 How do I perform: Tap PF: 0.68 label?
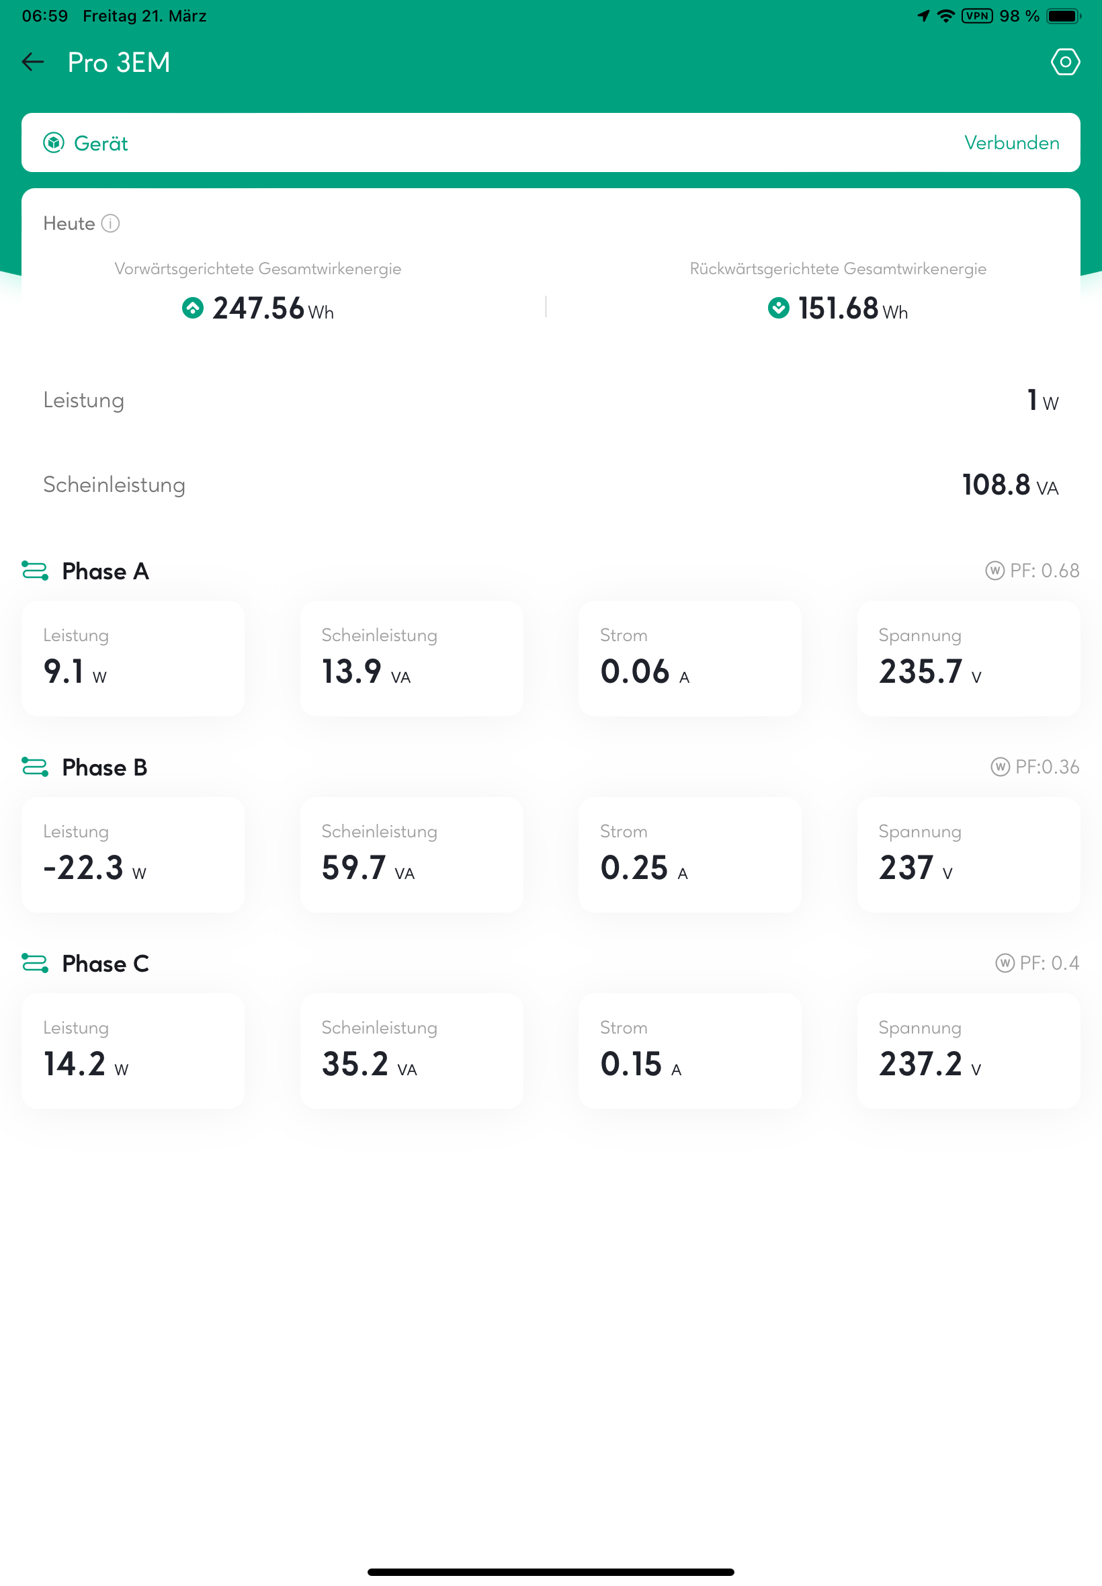[x=1044, y=571]
